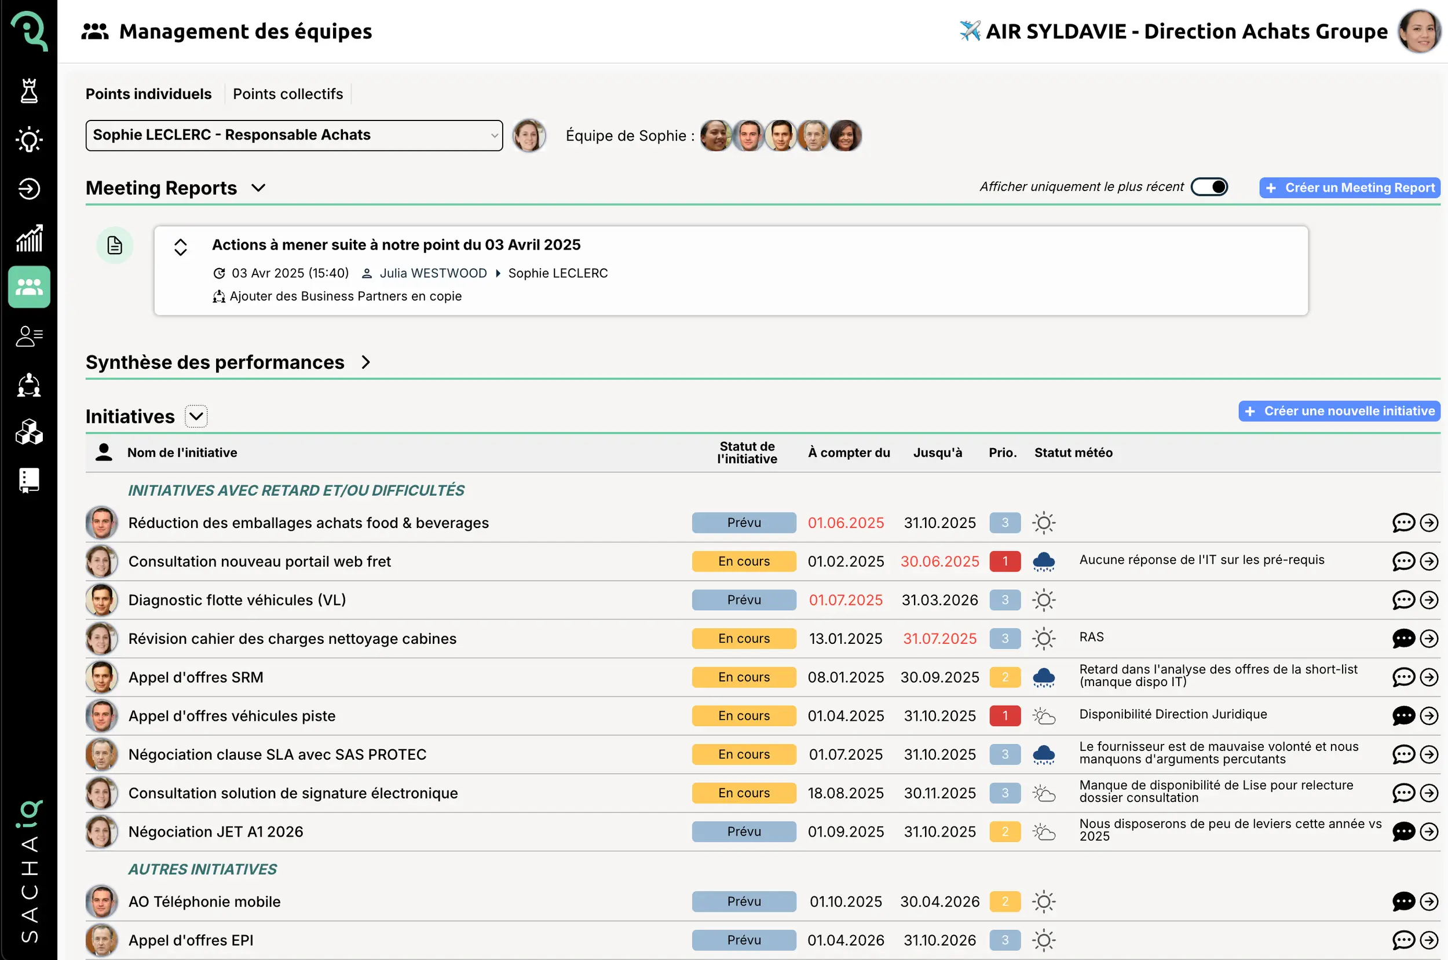Click the stacked cubes sidebar icon
Image resolution: width=1448 pixels, height=960 pixels.
[29, 433]
